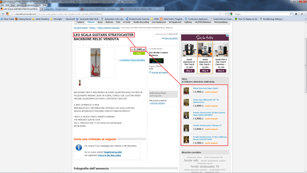Open the History menu

[19, 5]
